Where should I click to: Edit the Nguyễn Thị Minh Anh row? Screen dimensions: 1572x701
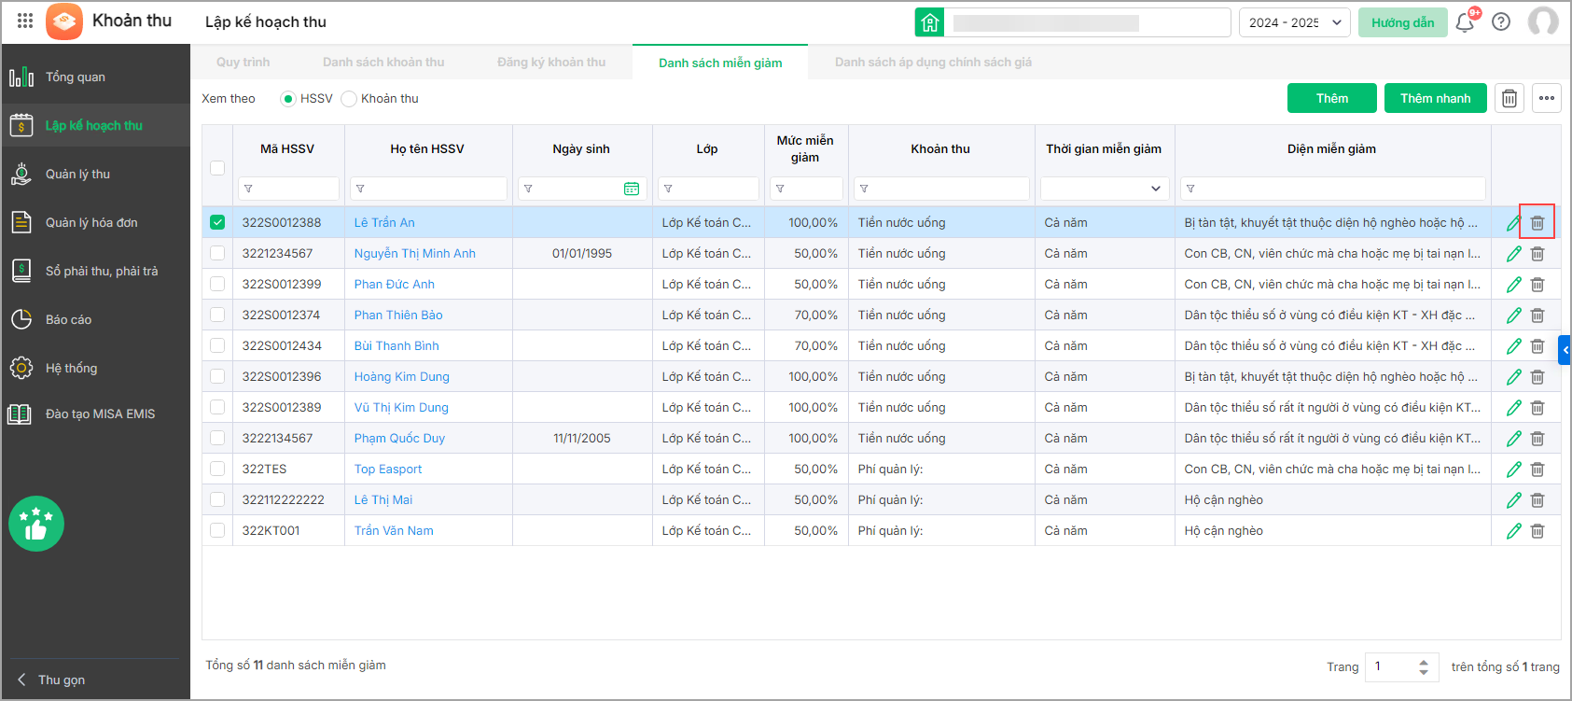click(1514, 254)
